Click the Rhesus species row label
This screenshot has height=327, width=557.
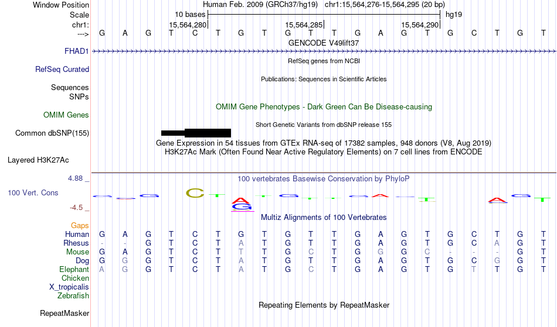pos(76,243)
